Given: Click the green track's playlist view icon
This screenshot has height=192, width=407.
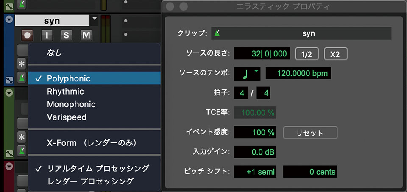Looking at the screenshot, I should (10, 153).
